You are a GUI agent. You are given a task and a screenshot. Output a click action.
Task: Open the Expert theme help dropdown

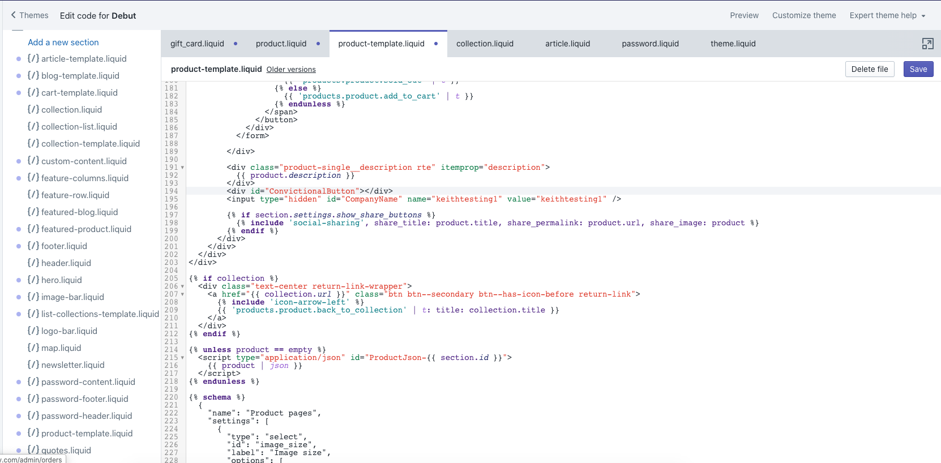click(x=887, y=15)
